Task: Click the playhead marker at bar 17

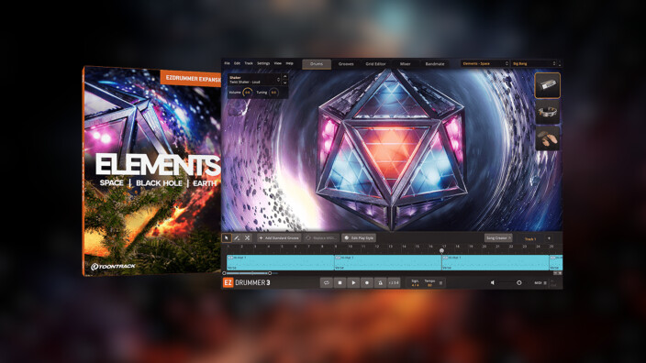Action: click(441, 250)
